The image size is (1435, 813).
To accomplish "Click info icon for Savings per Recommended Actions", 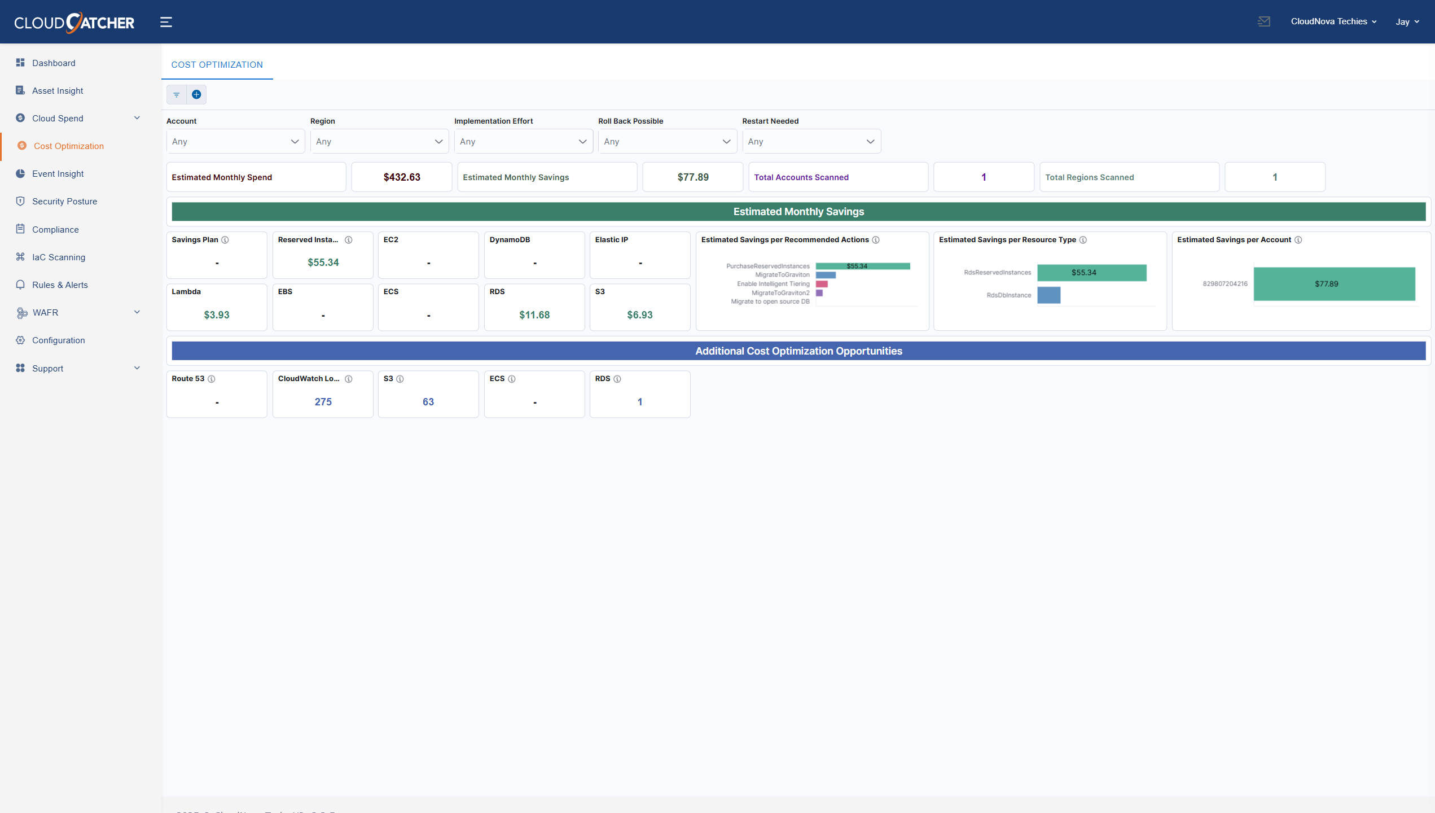I will pos(876,240).
